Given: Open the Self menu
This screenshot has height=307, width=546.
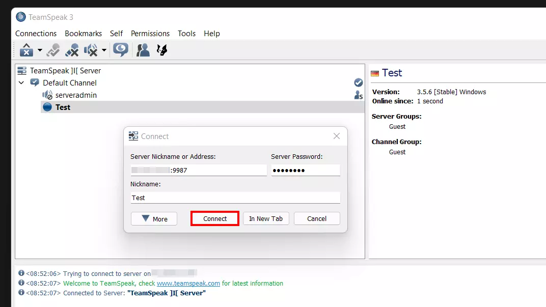Looking at the screenshot, I should (116, 34).
